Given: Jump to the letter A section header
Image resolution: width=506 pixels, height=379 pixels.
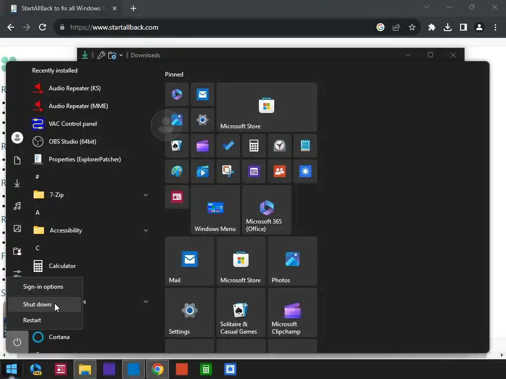Looking at the screenshot, I should (38, 212).
